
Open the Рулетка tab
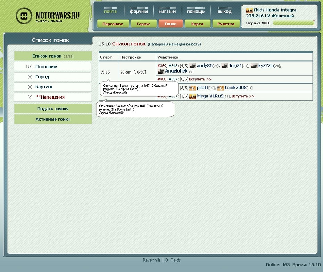click(x=226, y=24)
